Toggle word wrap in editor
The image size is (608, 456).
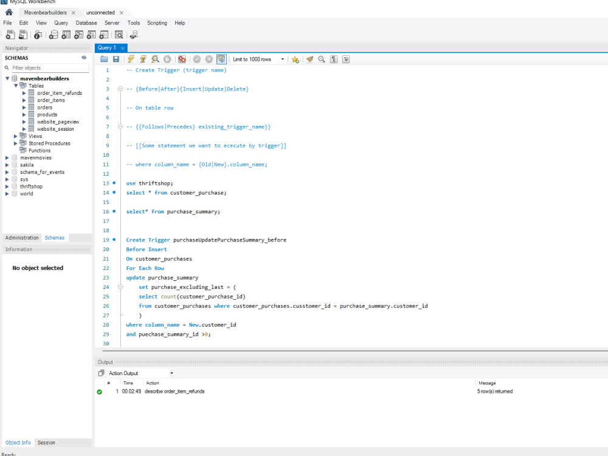coord(346,60)
